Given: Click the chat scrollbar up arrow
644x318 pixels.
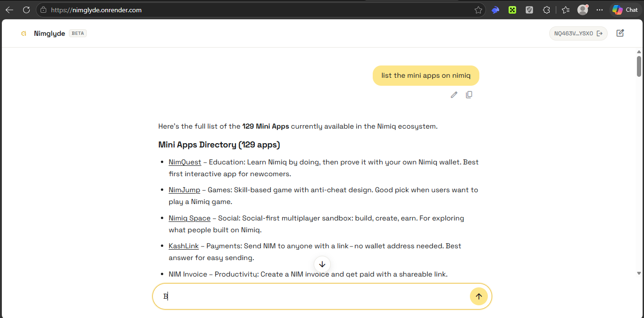Looking at the screenshot, I should (x=639, y=51).
